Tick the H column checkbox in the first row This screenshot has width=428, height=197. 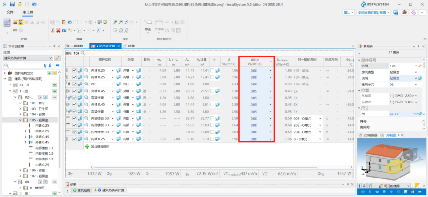(213, 71)
